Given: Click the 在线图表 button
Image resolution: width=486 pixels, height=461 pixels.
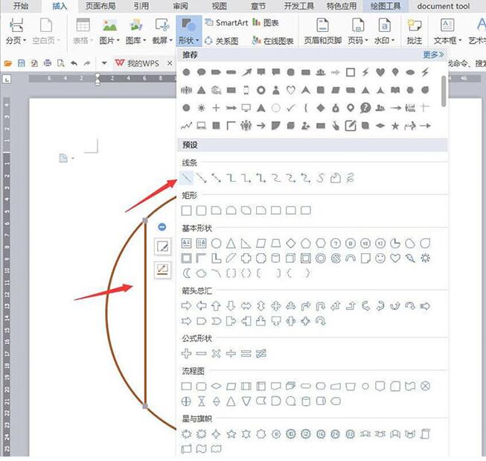Looking at the screenshot, I should pos(272,41).
